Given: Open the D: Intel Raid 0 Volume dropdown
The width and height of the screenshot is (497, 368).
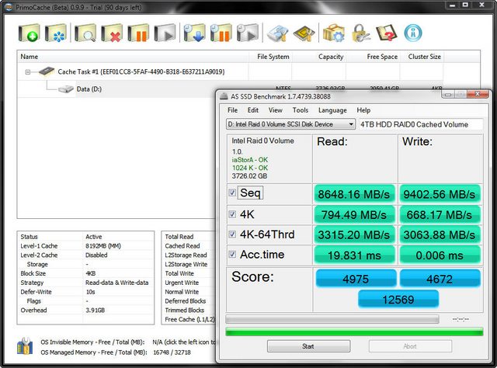Looking at the screenshot, I should pos(290,124).
